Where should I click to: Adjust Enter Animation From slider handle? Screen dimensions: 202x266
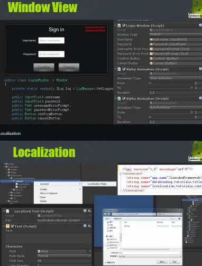click(150, 83)
